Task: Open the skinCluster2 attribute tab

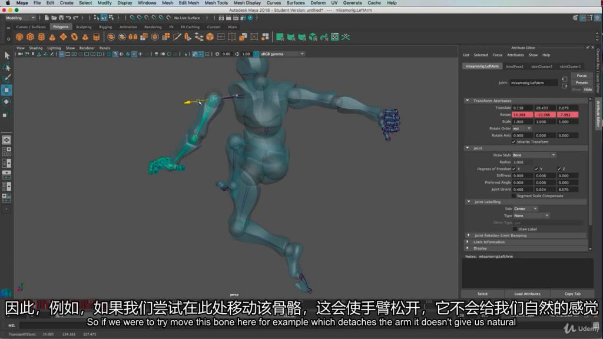Action: pyautogui.click(x=542, y=67)
